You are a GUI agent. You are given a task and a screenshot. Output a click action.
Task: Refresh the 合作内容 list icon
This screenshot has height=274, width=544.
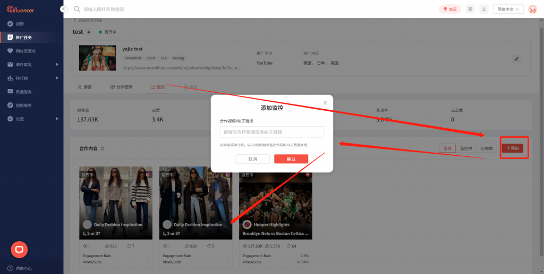[x=103, y=149]
